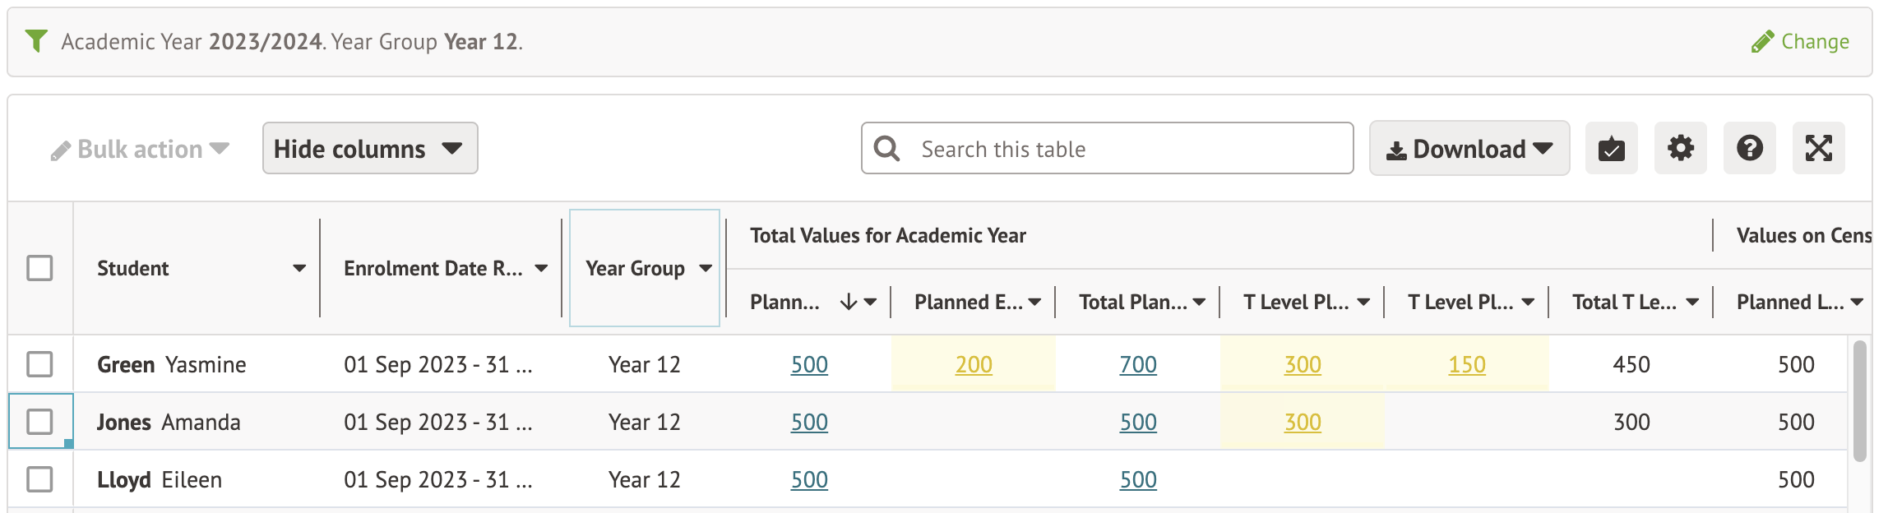Click the search magnifier icon
Image resolution: width=1888 pixels, height=513 pixels.
[x=886, y=149]
